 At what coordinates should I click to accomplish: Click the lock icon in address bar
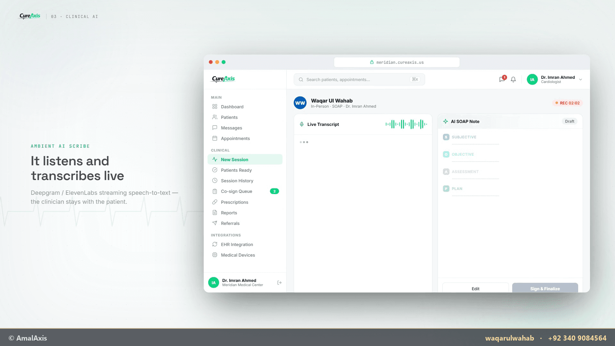[372, 62]
